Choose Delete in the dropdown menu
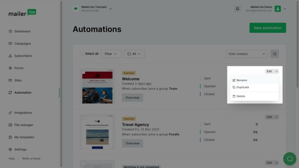 click(x=241, y=96)
